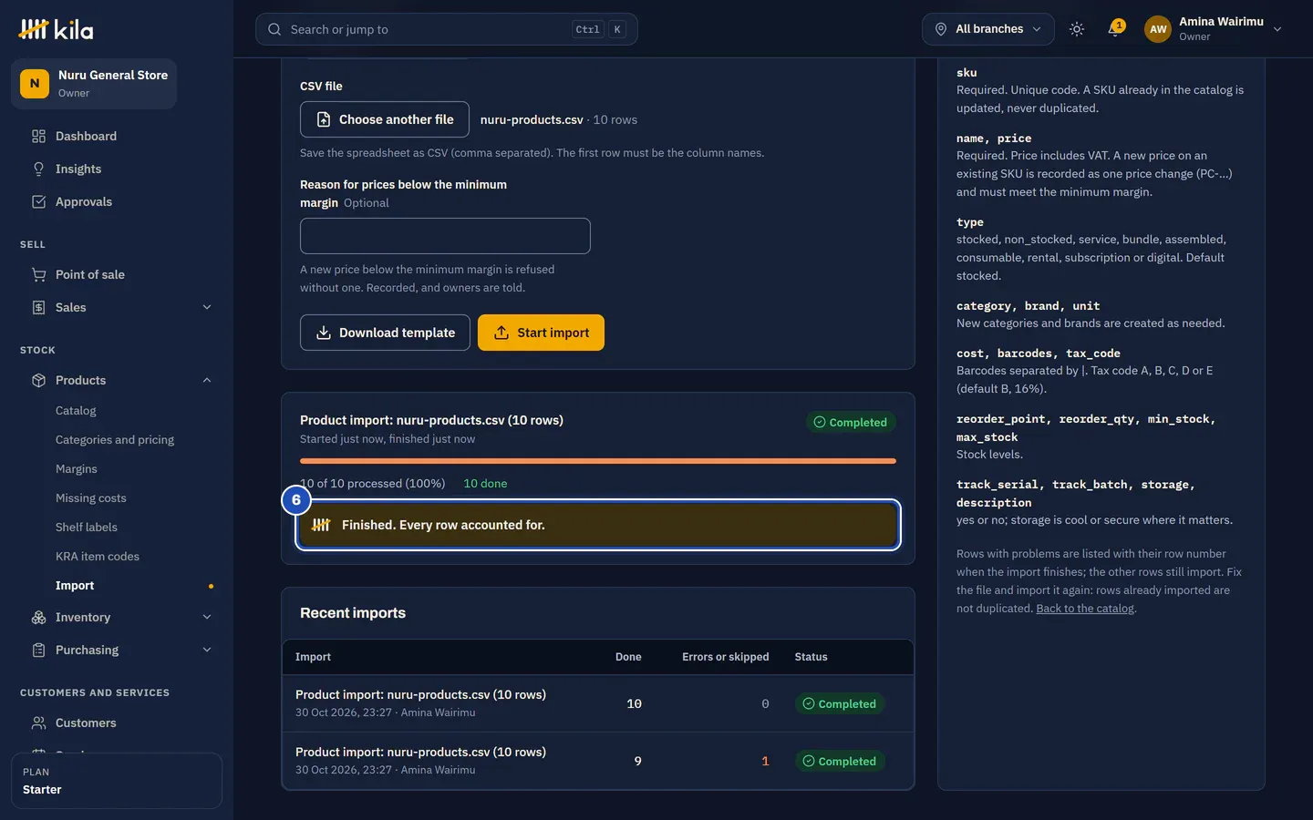Screen dimensions: 1313x820
Task: Click the location pin icon in All branches
Action: point(941,29)
